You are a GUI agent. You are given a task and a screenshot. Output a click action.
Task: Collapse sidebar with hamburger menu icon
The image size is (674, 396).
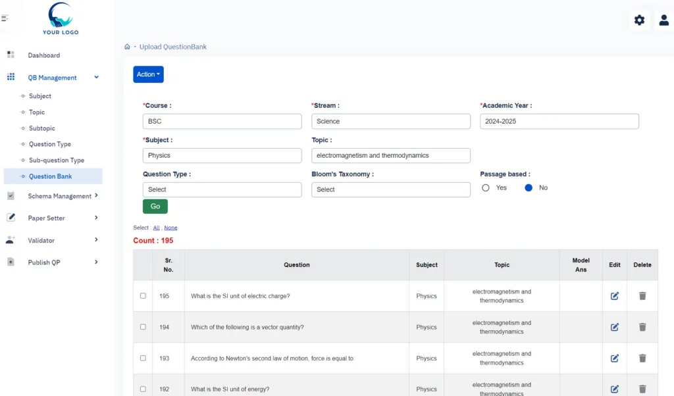pos(5,18)
